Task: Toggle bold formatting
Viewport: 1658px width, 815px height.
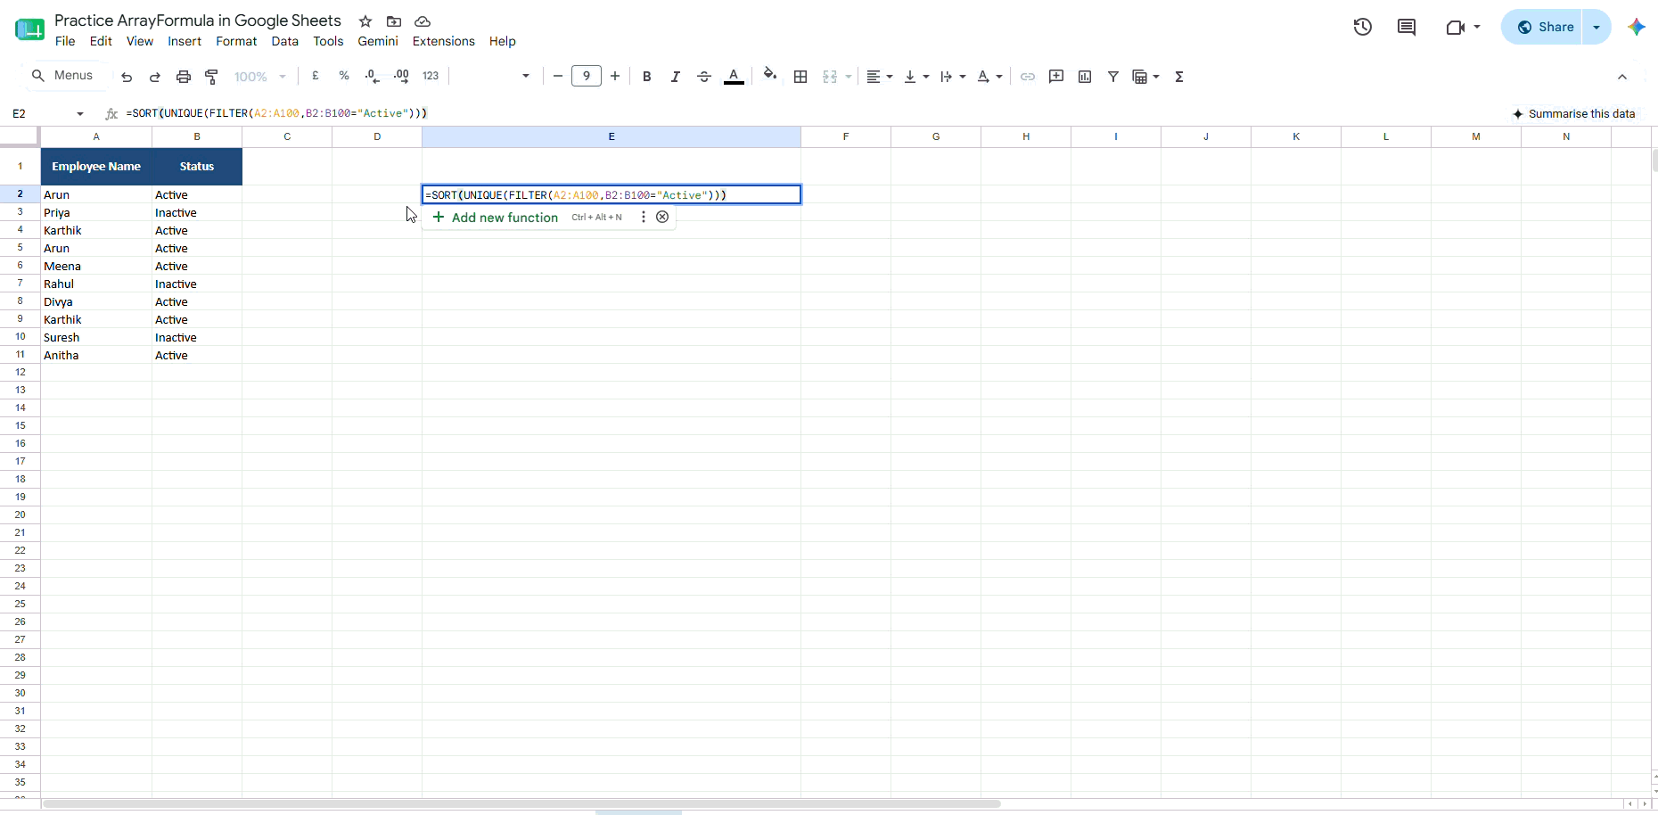Action: [x=647, y=77]
